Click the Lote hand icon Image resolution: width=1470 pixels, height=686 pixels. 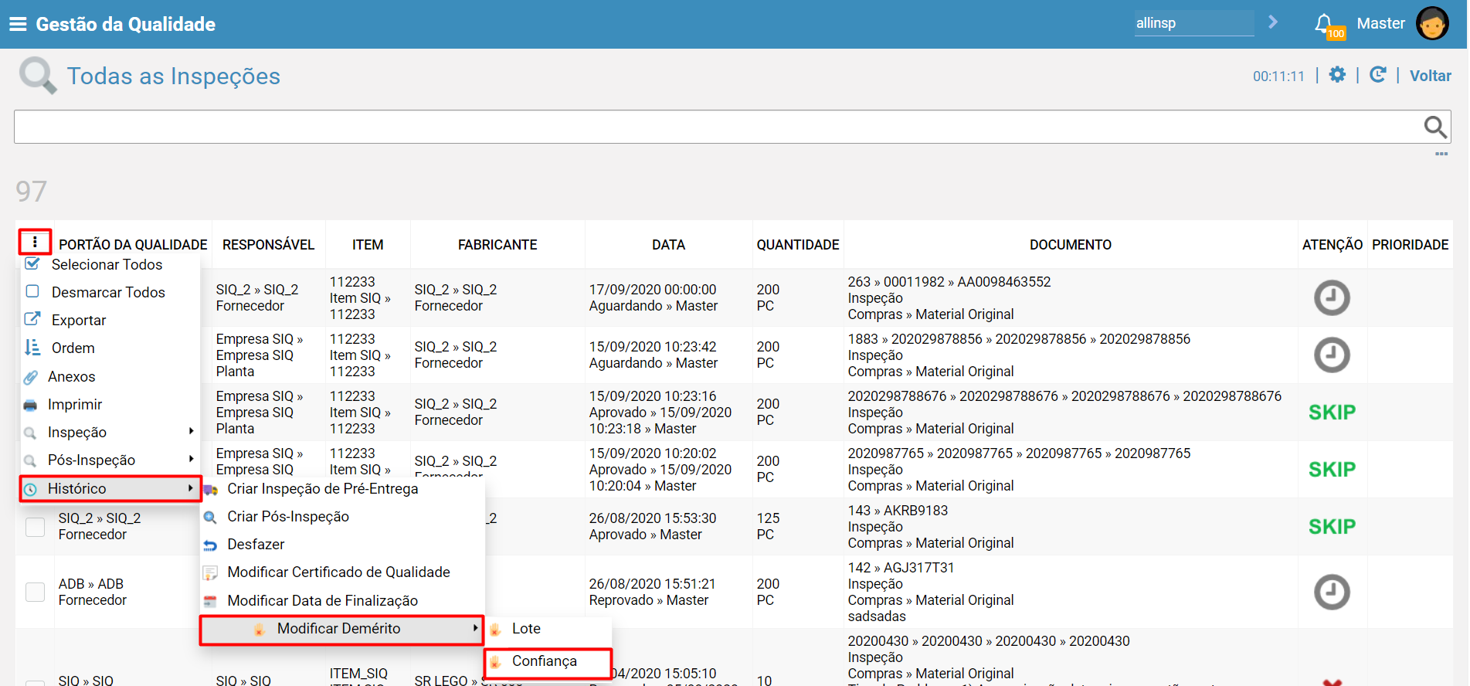pyautogui.click(x=496, y=630)
